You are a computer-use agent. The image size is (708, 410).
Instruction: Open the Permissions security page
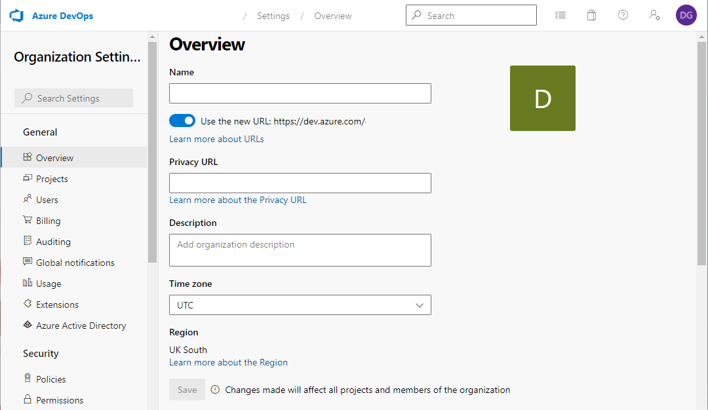point(74,400)
